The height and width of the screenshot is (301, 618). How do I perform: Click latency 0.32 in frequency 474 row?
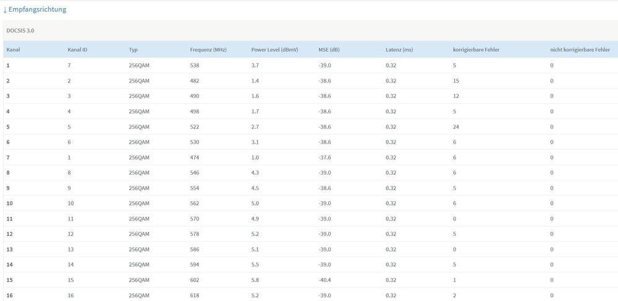point(391,157)
